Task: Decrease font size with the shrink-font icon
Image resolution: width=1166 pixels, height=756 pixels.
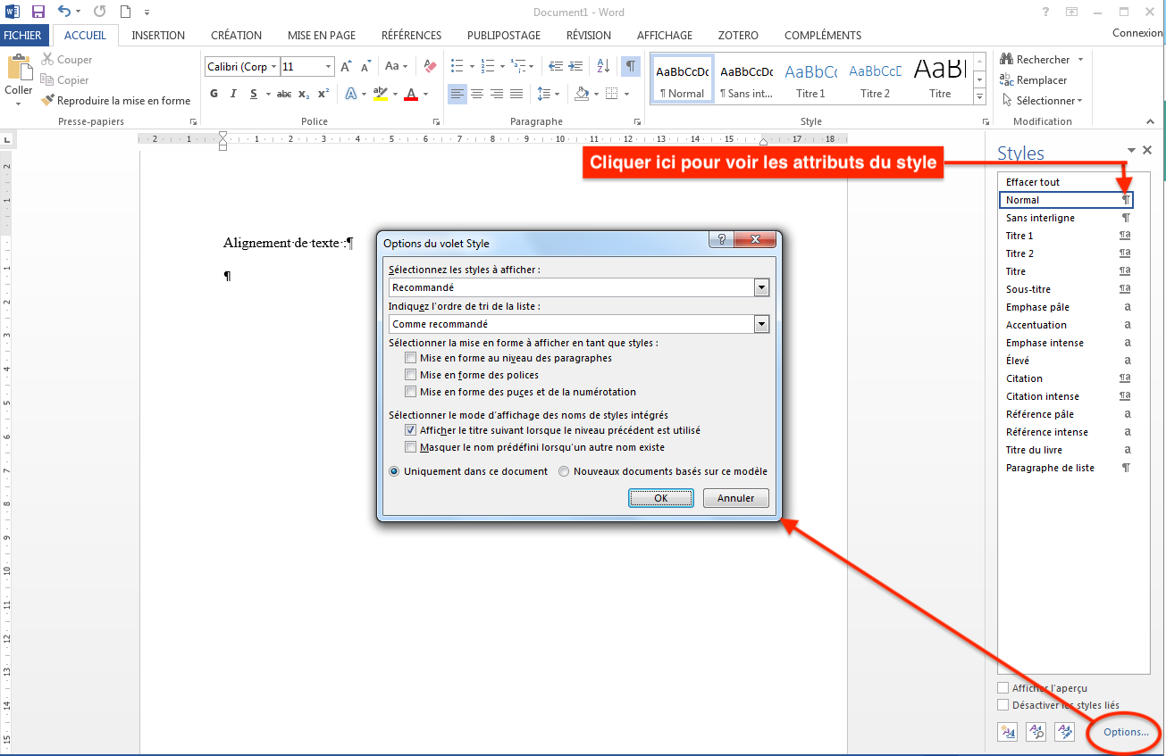Action: [x=366, y=67]
